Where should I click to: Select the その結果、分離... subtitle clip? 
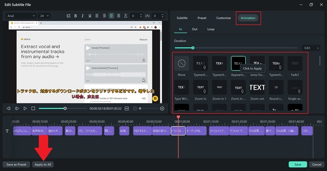click(x=287, y=131)
